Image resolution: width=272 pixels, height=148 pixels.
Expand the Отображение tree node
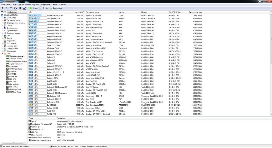(2, 28)
